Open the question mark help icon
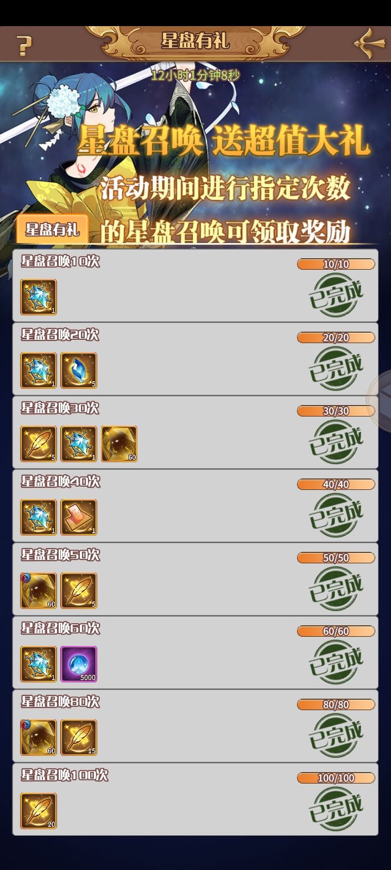This screenshot has width=391, height=870. point(23,45)
